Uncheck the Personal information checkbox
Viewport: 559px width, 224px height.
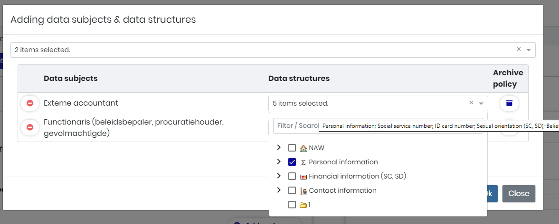click(x=292, y=162)
